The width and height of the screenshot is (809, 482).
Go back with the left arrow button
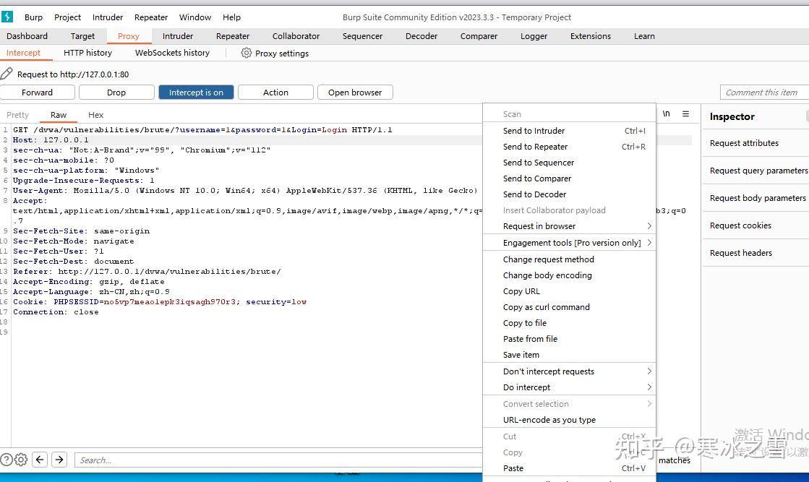pyautogui.click(x=40, y=460)
